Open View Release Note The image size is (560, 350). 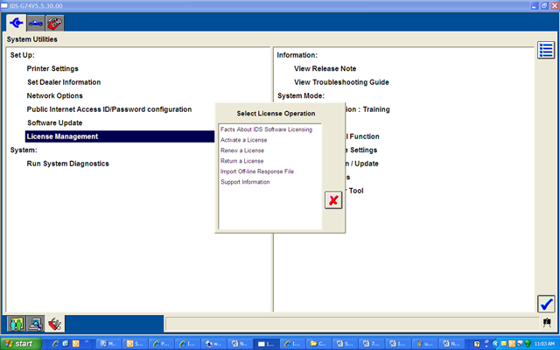(325, 68)
